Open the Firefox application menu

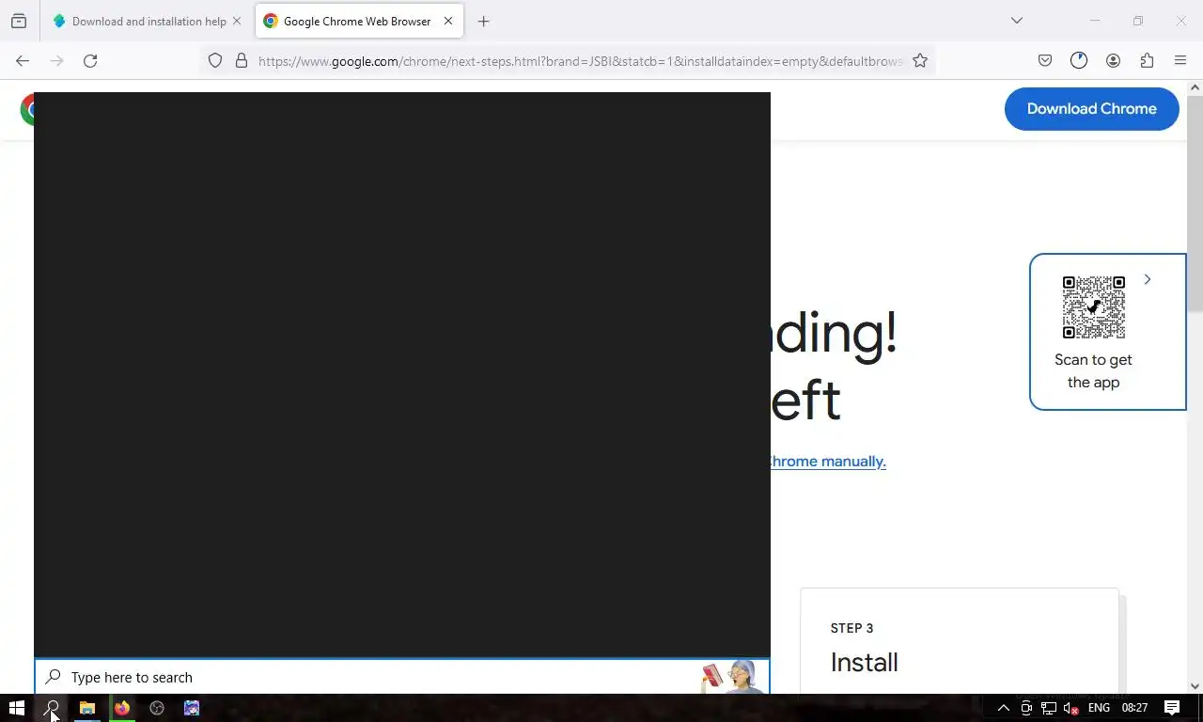click(x=1180, y=60)
